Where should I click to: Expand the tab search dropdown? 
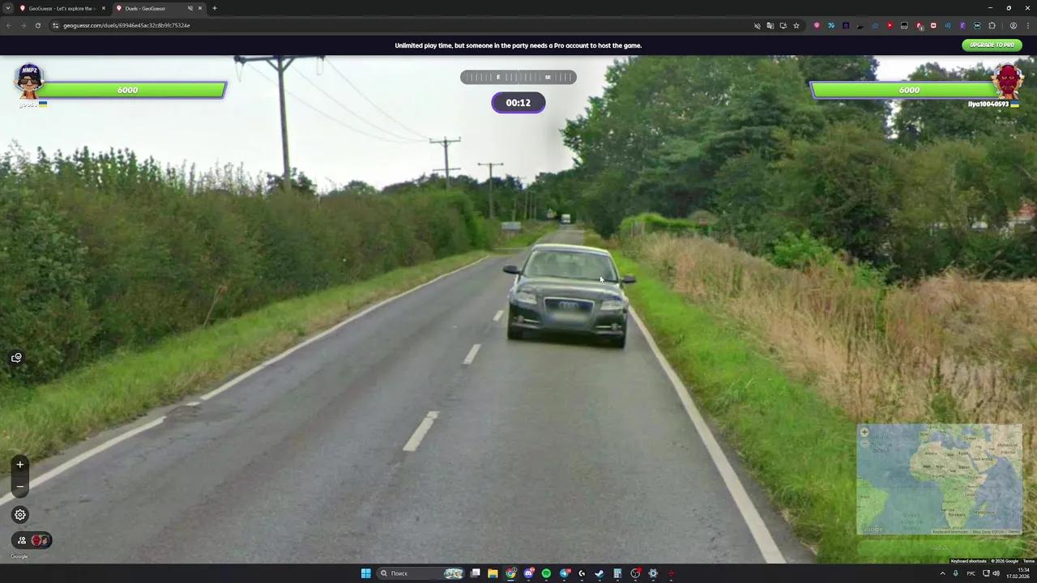pos(8,8)
